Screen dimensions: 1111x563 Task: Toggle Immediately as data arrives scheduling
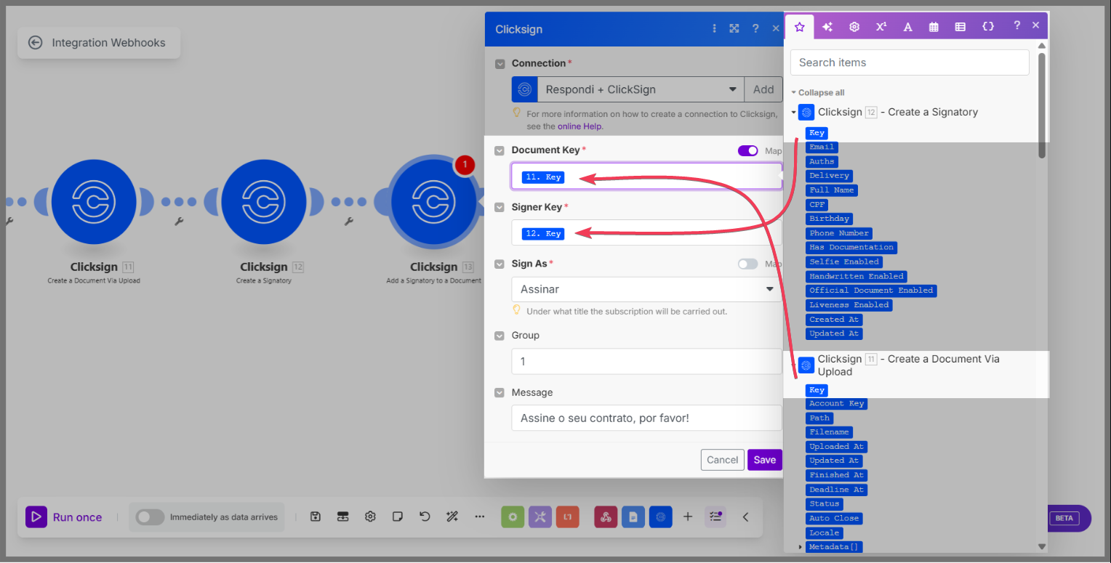[150, 517]
